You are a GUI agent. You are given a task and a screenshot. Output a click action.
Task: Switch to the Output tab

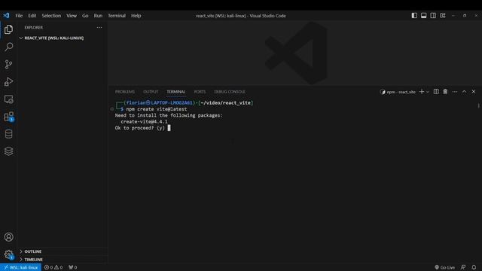[151, 92]
